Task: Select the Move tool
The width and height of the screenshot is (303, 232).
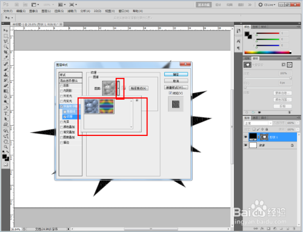Action: point(5,30)
